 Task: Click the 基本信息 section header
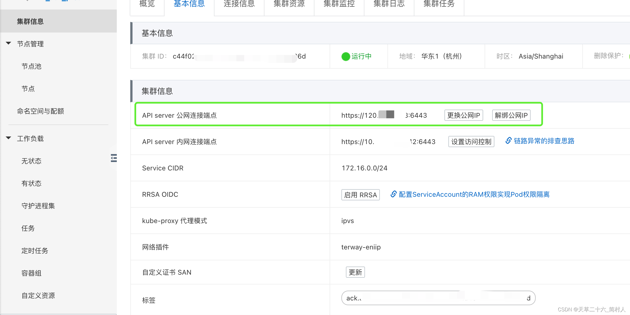click(157, 33)
